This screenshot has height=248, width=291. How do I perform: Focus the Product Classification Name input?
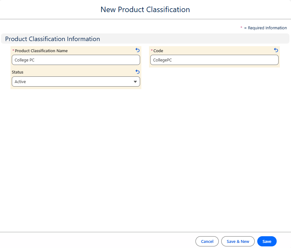pos(76,60)
